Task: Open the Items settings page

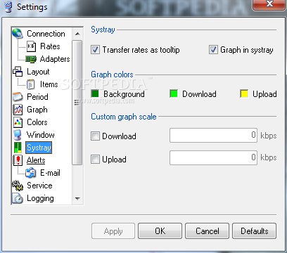Action: tap(49, 84)
